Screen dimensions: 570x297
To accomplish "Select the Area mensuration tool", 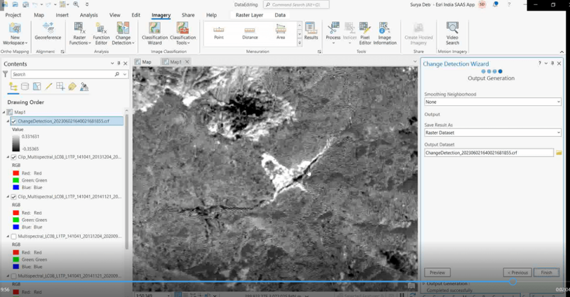I will point(281,33).
